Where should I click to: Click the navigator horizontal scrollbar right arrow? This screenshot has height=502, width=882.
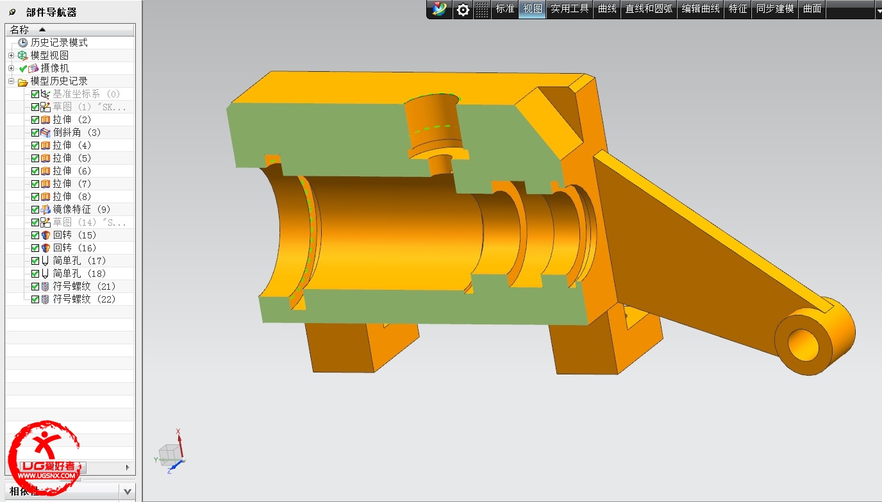pos(128,467)
